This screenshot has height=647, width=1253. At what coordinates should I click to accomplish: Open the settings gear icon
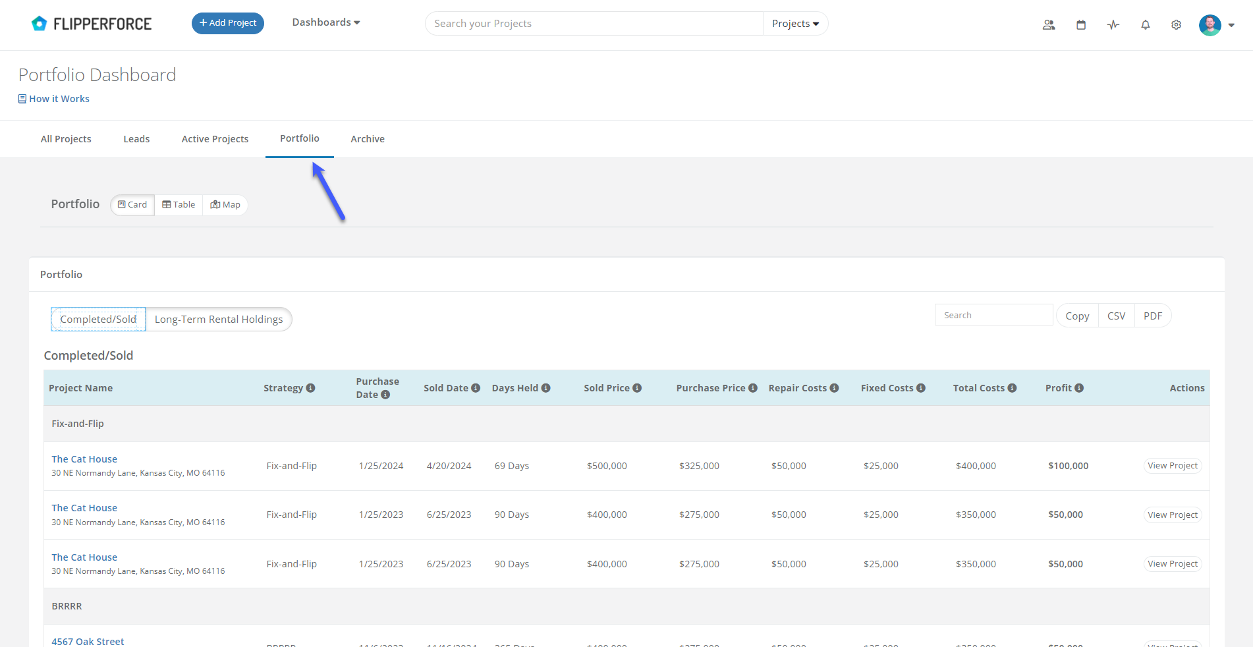[x=1177, y=25]
